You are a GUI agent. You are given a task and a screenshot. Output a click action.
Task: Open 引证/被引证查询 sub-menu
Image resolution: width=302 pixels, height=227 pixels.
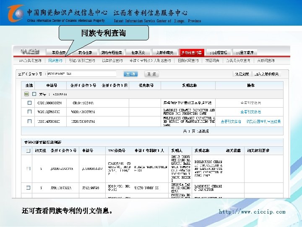82,61
